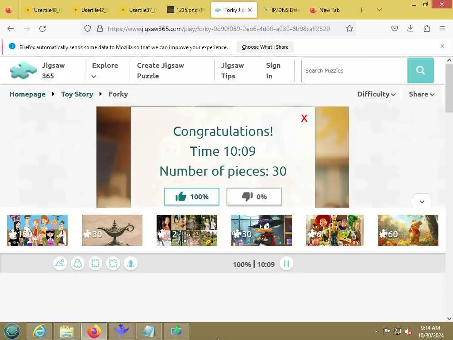Switch to Usertile37 tab

pos(139,10)
